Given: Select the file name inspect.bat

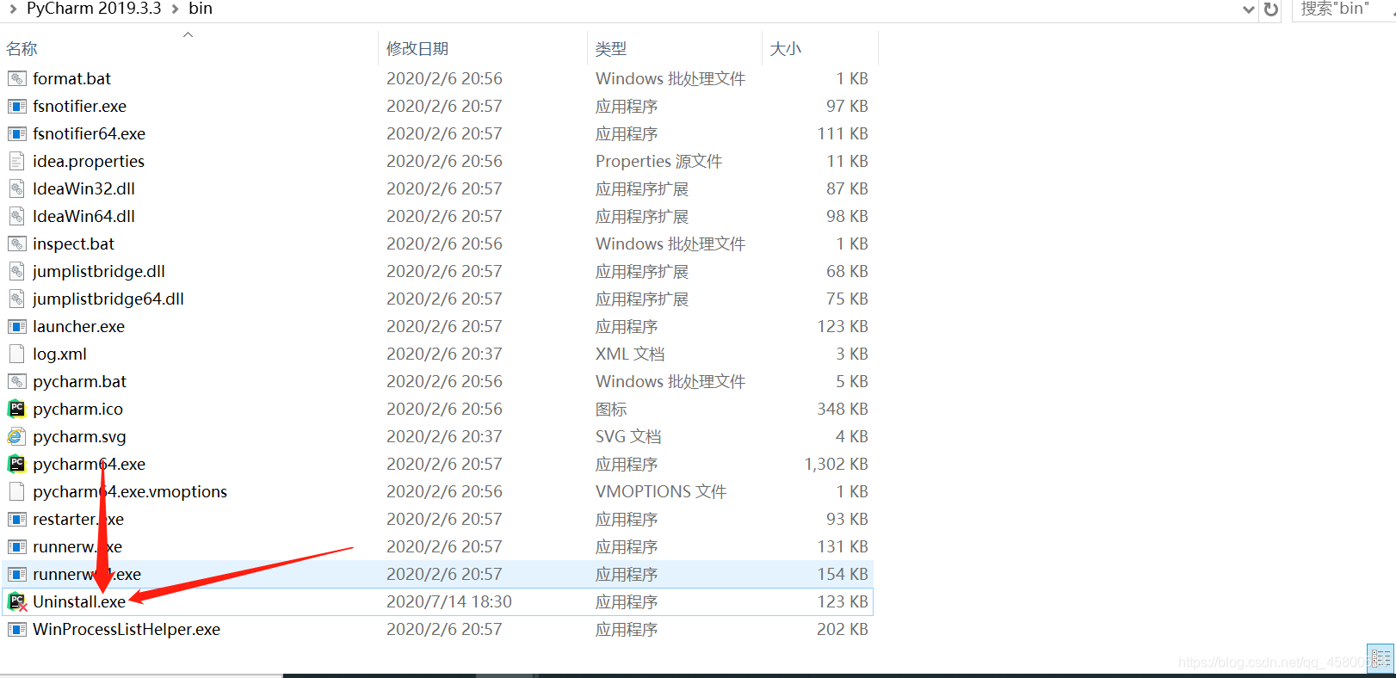Looking at the screenshot, I should pyautogui.click(x=74, y=243).
